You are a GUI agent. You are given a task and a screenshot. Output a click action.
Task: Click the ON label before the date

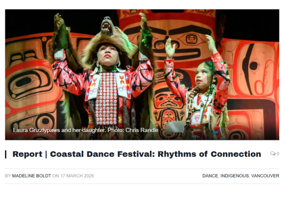tap(55, 176)
